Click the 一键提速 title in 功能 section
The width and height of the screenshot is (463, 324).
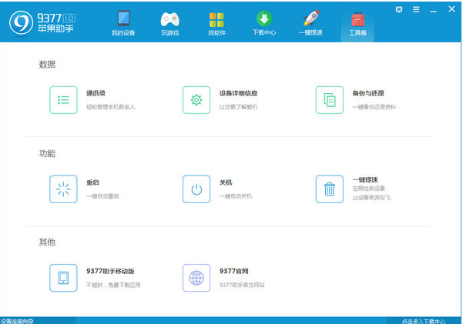(x=365, y=180)
